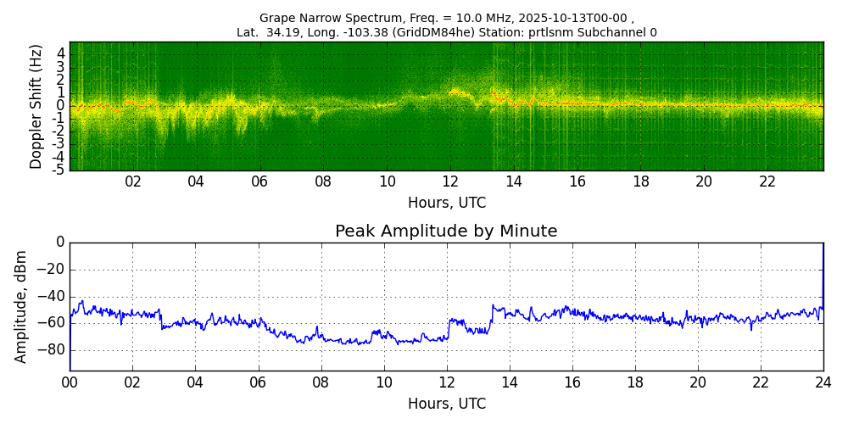Click the 0 tick on the Doppler axis
Screen dimensions: 848x424
pyautogui.click(x=61, y=106)
